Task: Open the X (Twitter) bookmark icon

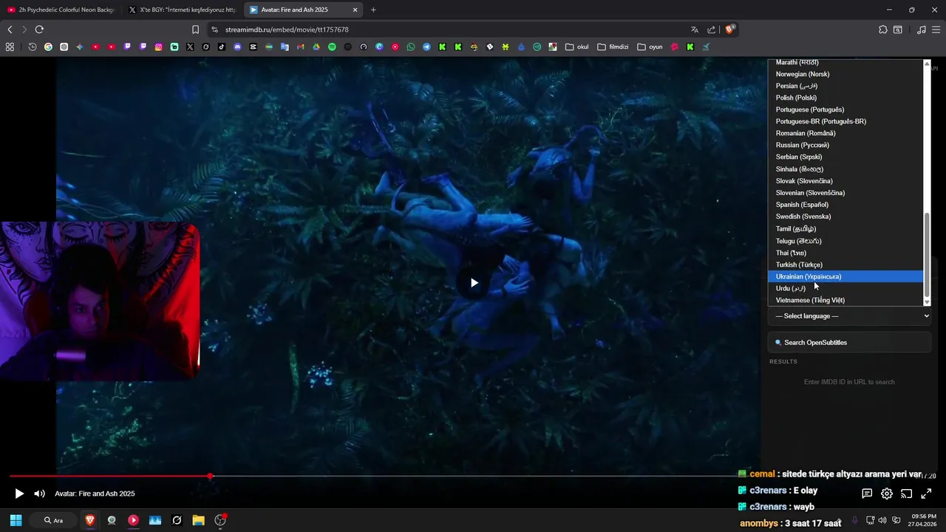Action: (190, 47)
